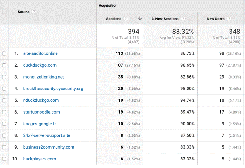
Task: Open the site-auditor.online source link
Action: point(40,53)
